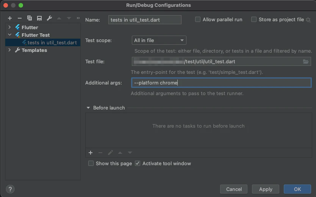Image resolution: width=316 pixels, height=197 pixels.
Task: Click the Cancel button
Action: point(234,189)
